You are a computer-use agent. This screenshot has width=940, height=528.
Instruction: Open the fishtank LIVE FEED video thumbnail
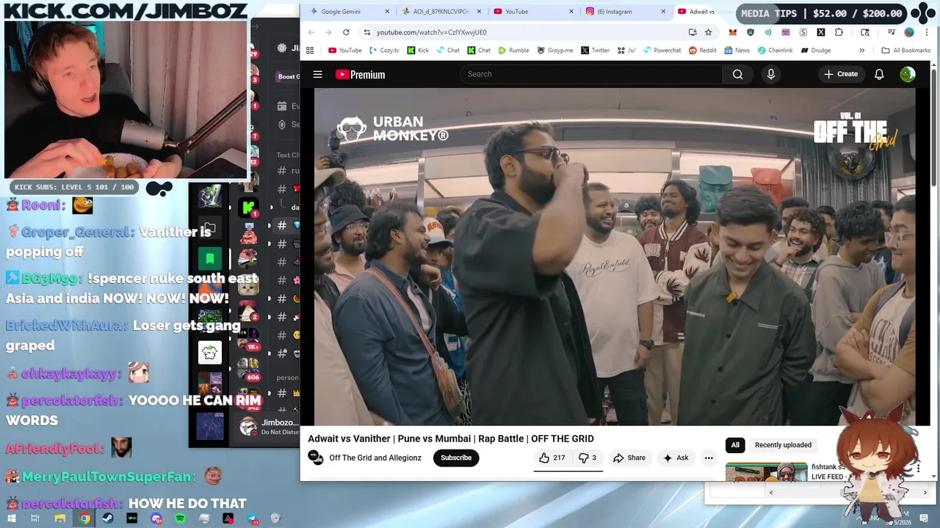(766, 472)
